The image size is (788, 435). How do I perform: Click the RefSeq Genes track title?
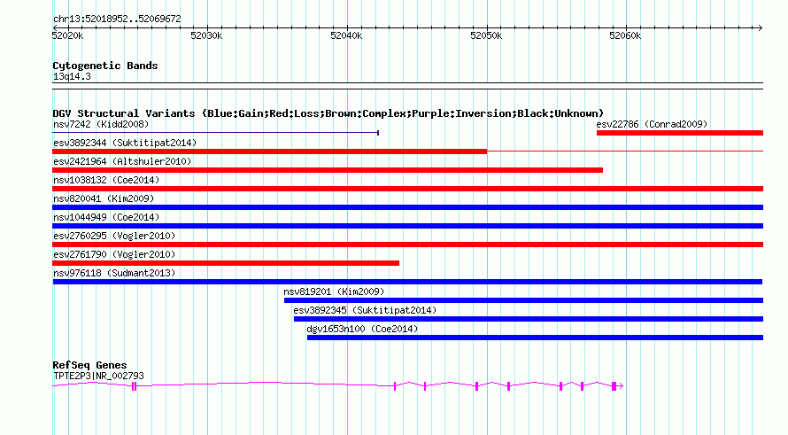point(89,366)
